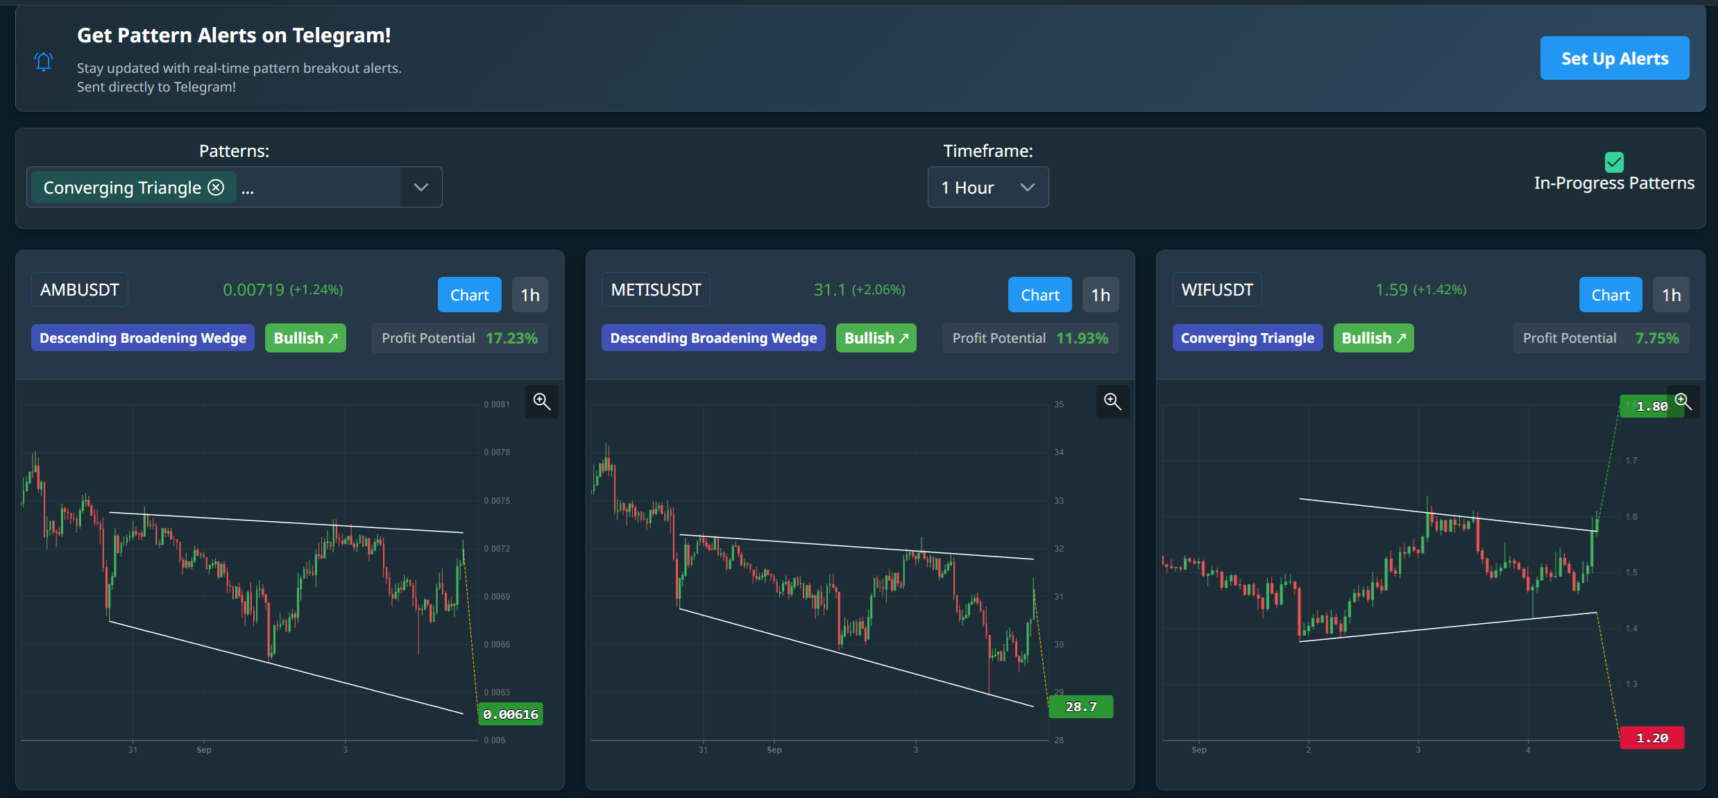Select the WIFUSDT ticker label
The width and height of the screenshot is (1718, 798).
[x=1217, y=289]
